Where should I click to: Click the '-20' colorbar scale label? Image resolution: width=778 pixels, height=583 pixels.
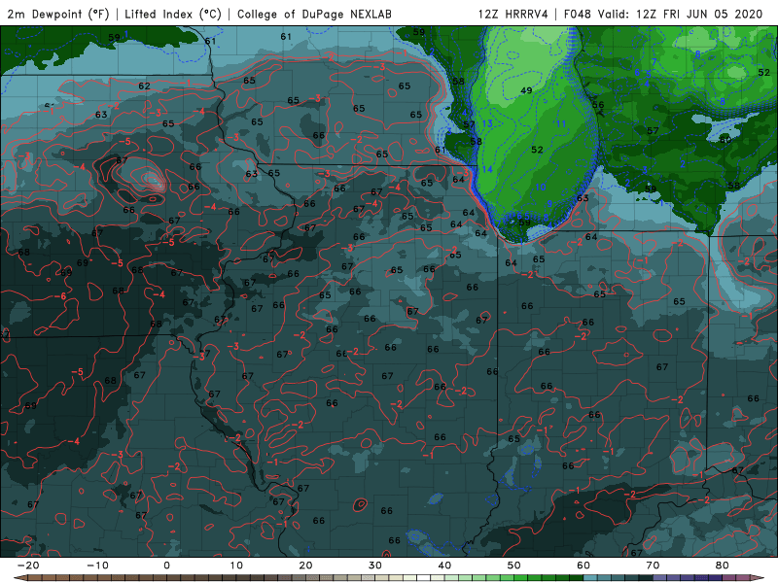[x=28, y=566]
